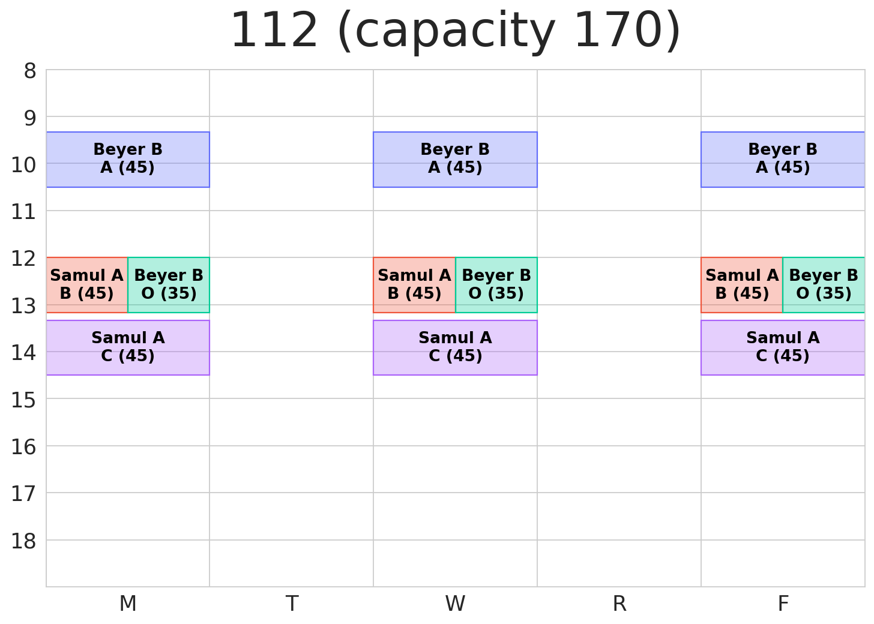The height and width of the screenshot is (624, 874).
Task: Click Friday's Samul A B (45) block
Action: pyautogui.click(x=742, y=284)
